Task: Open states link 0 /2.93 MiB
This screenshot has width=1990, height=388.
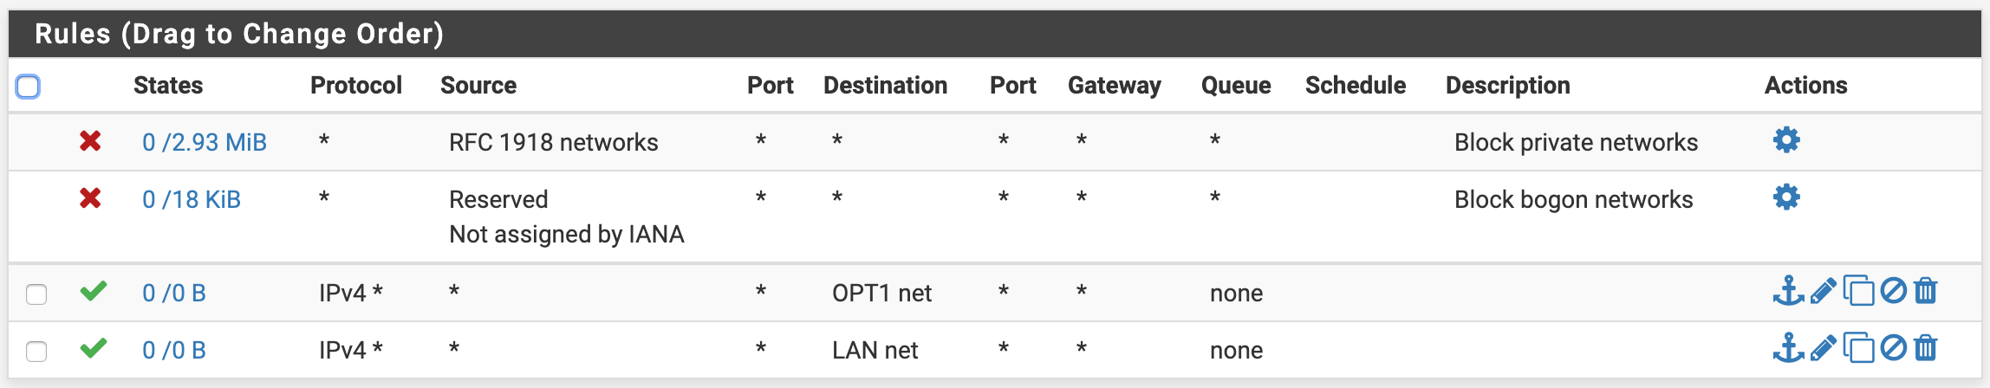Action: point(205,142)
